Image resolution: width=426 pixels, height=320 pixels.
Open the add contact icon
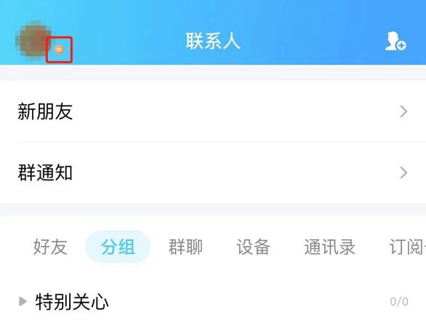click(395, 41)
